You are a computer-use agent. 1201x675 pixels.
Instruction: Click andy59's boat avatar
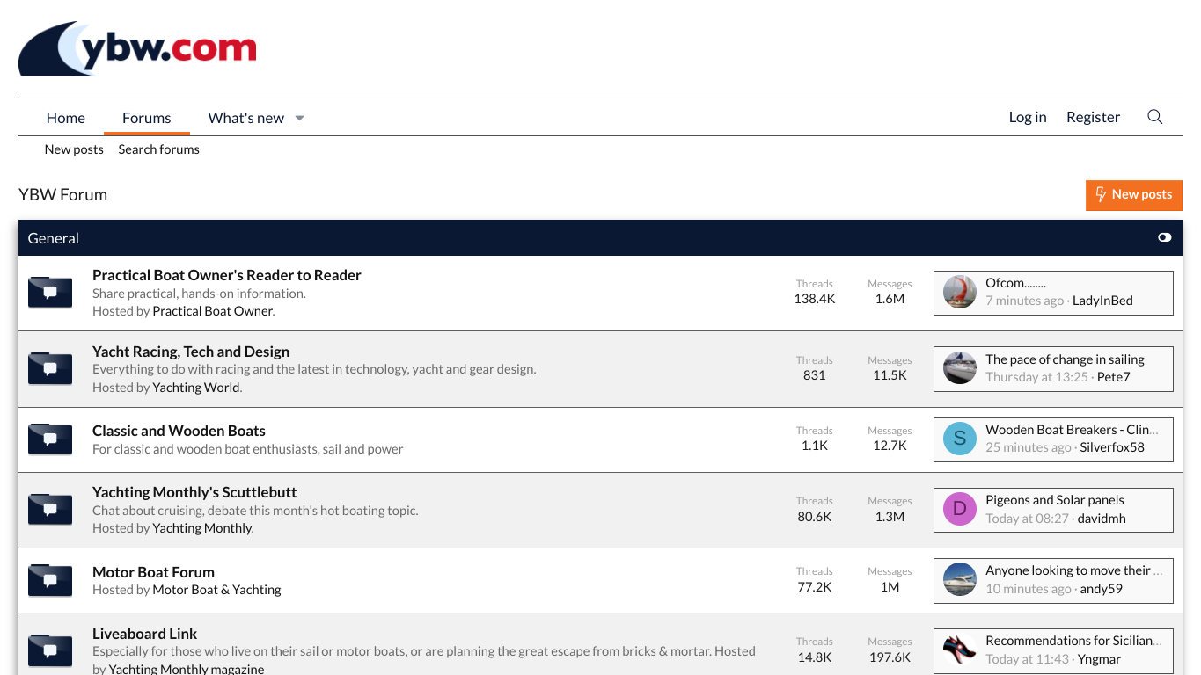tap(960, 579)
